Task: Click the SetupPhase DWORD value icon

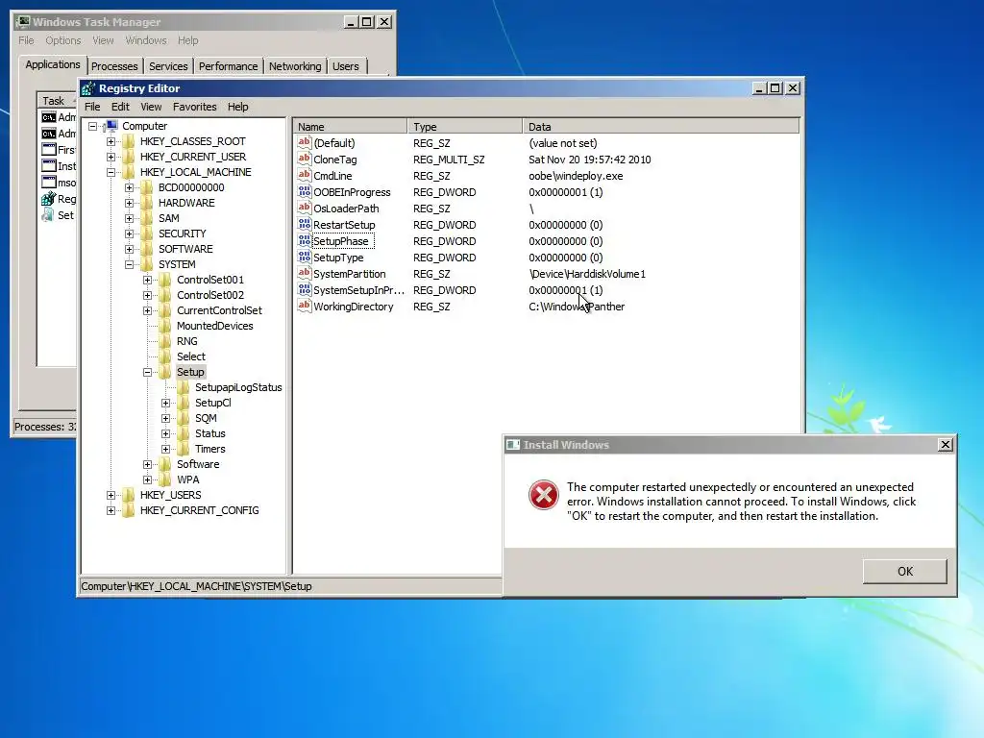Action: coord(305,240)
